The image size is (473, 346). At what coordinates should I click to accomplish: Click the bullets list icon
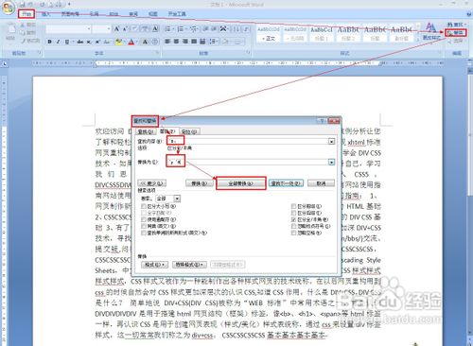pos(167,29)
